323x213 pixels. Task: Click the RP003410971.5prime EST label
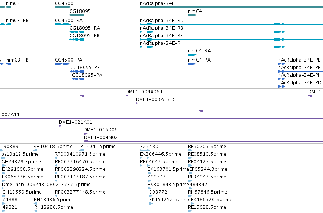[x=80, y=154]
